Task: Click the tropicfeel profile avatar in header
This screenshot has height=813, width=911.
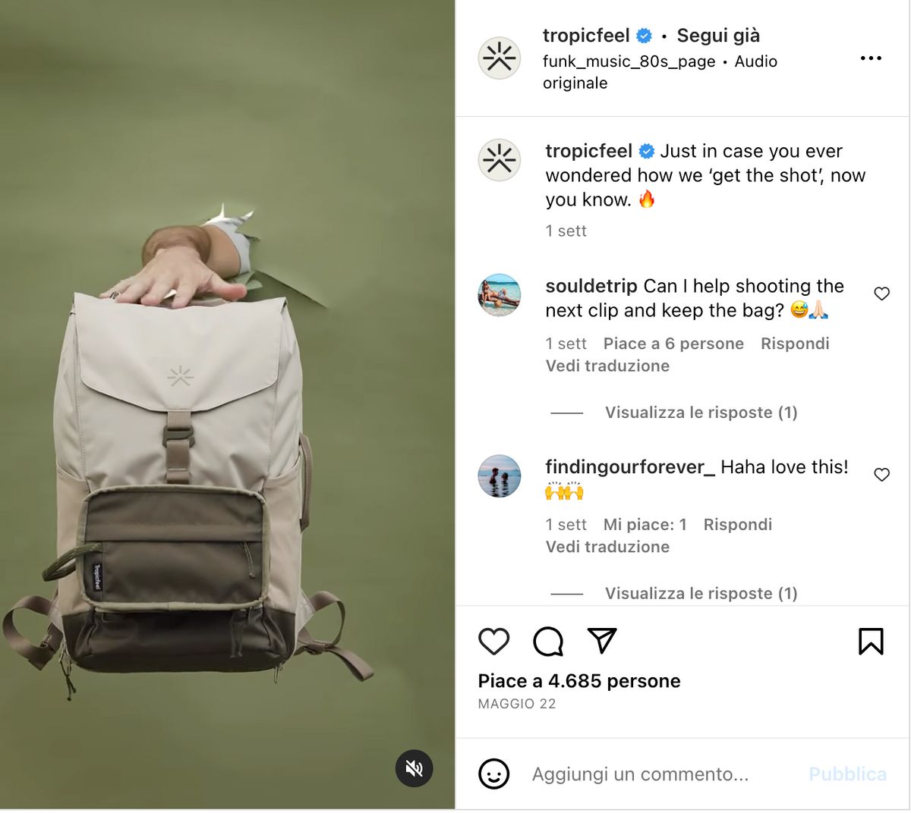Action: (x=500, y=58)
